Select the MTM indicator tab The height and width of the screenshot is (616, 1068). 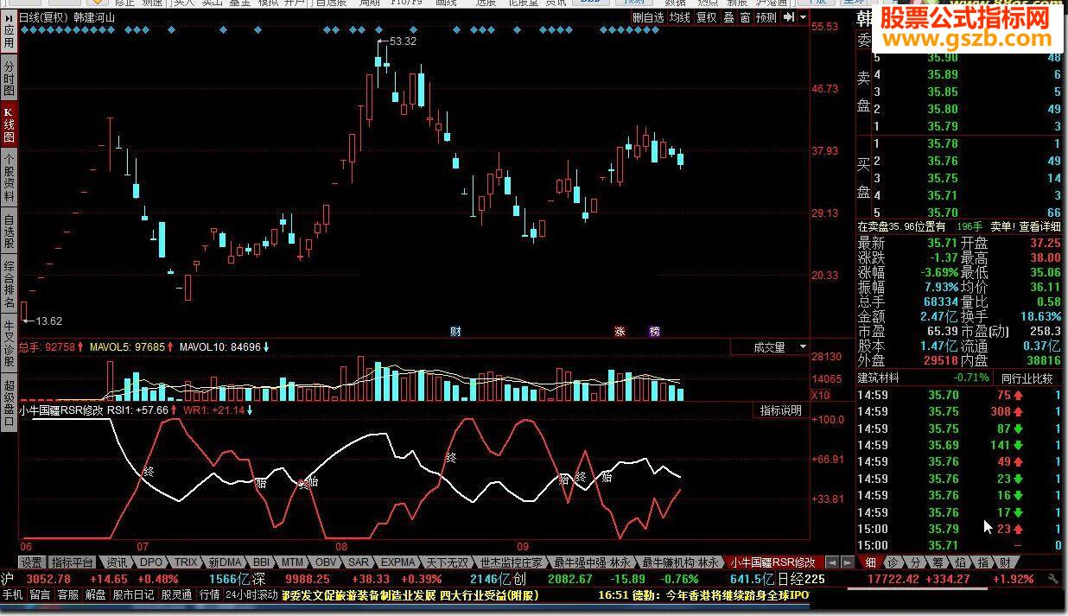coord(293,562)
